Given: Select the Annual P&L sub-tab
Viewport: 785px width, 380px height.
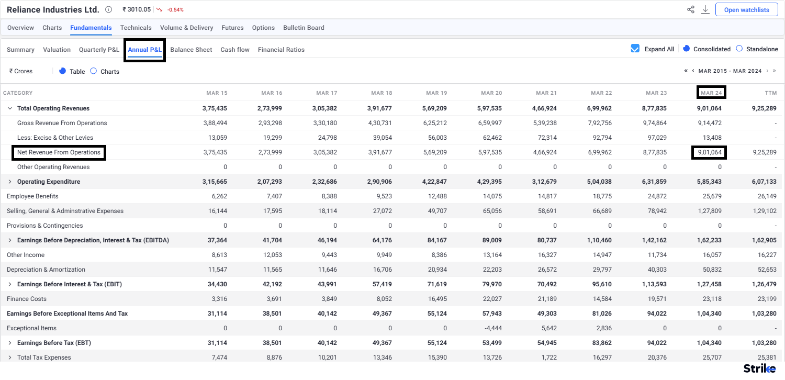Looking at the screenshot, I should tap(145, 50).
